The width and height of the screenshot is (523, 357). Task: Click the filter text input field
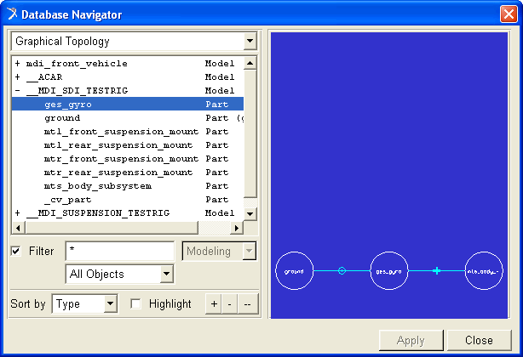point(120,251)
